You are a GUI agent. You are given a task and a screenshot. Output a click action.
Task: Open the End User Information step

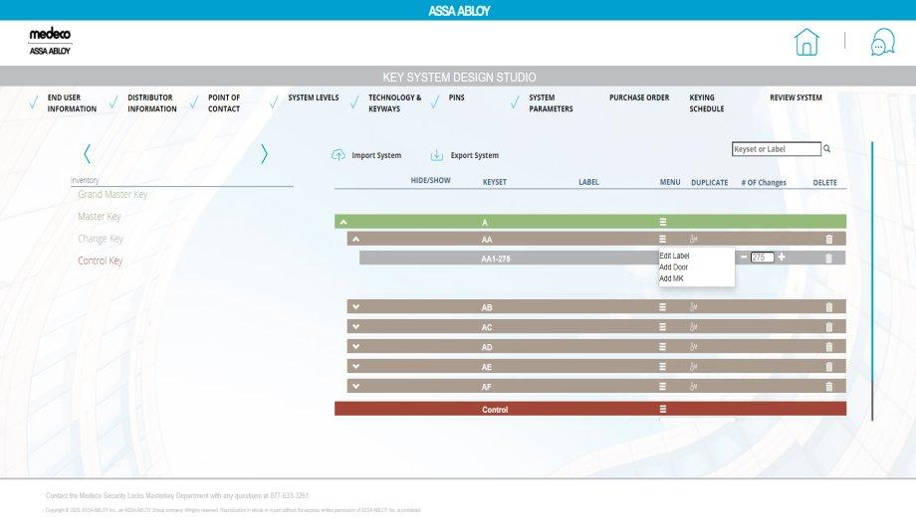pos(72,103)
